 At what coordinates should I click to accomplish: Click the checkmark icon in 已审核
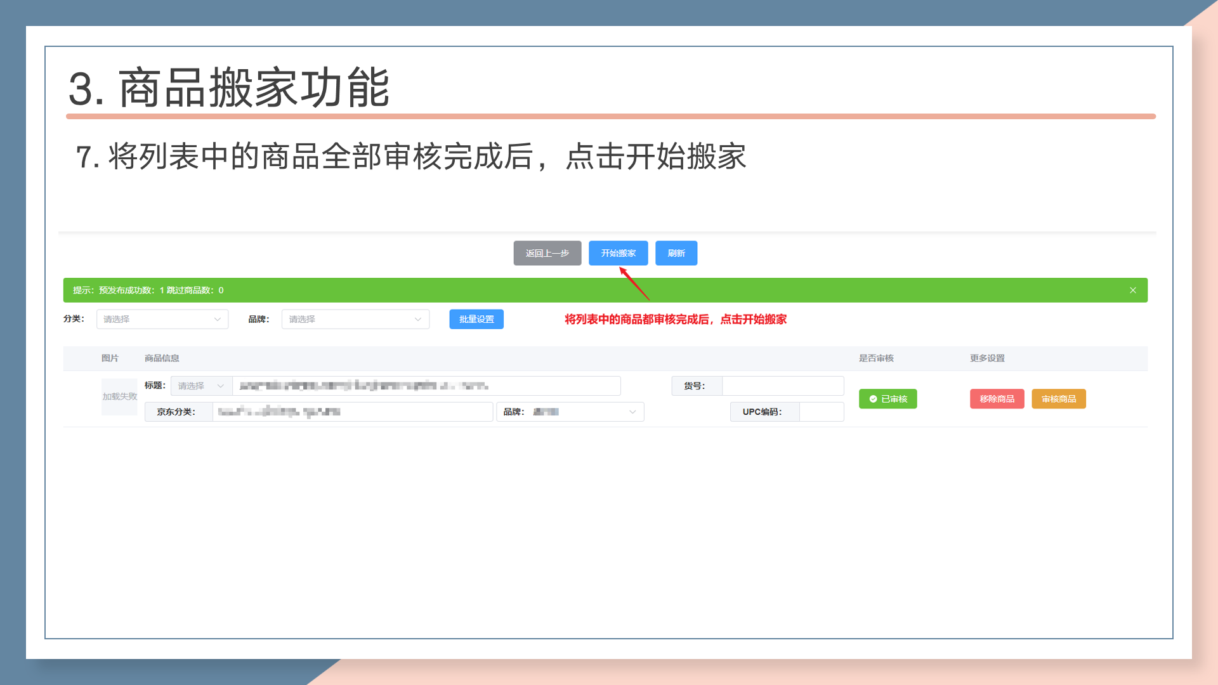coord(873,399)
